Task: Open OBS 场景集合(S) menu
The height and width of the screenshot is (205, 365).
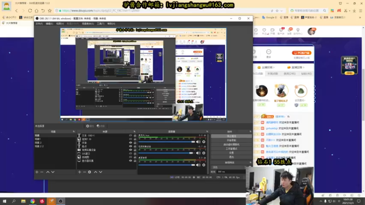Action: coord(88,24)
